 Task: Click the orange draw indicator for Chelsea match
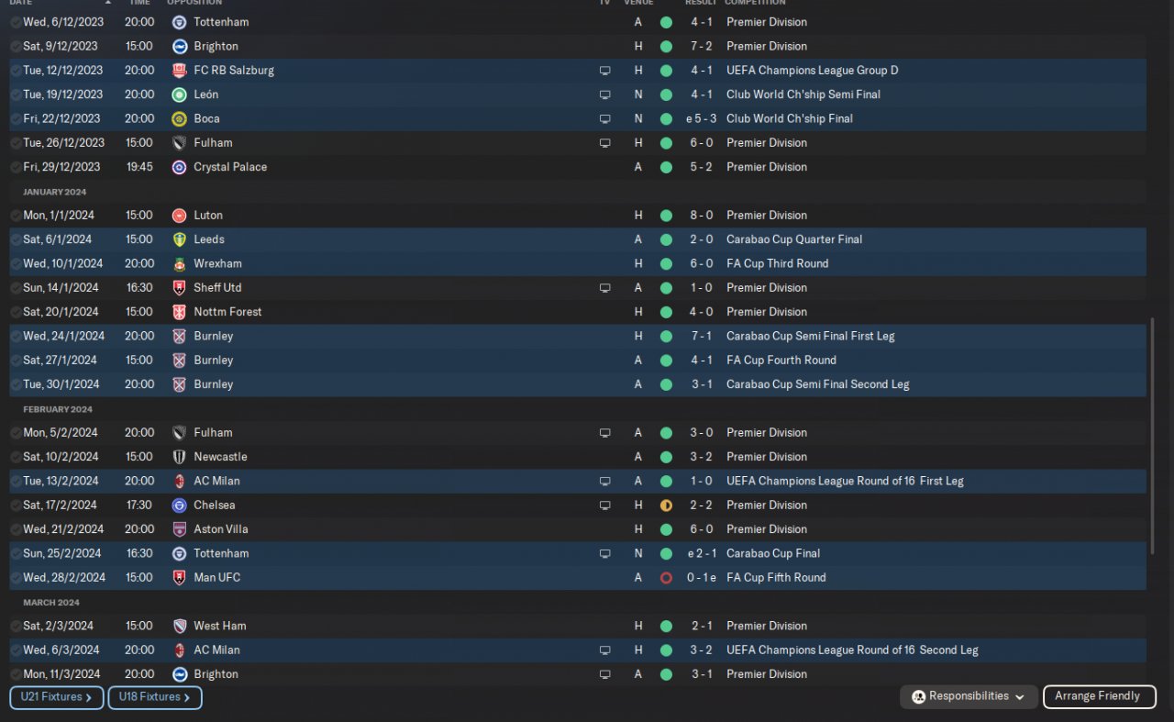pyautogui.click(x=666, y=505)
